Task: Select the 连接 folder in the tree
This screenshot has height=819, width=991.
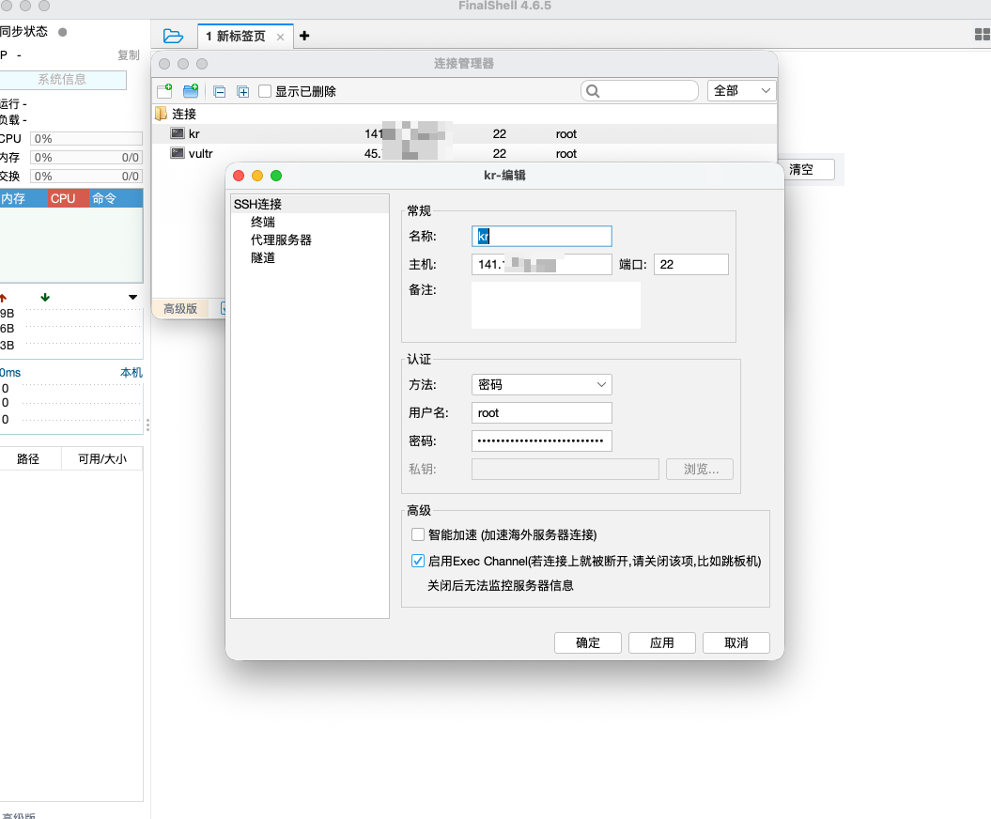Action: [184, 114]
